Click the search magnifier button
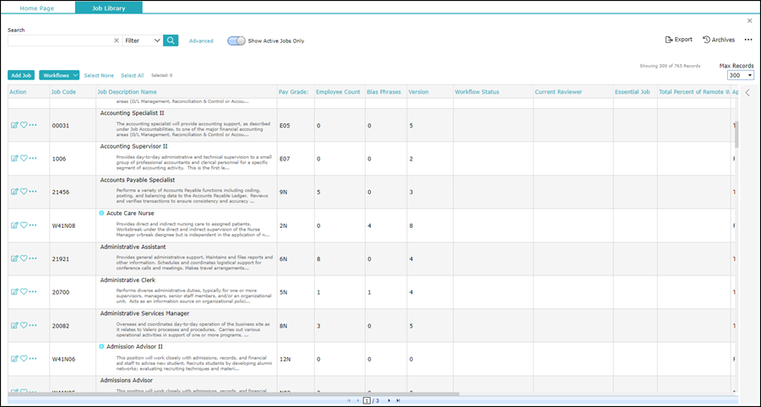Image resolution: width=761 pixels, height=407 pixels. click(171, 41)
